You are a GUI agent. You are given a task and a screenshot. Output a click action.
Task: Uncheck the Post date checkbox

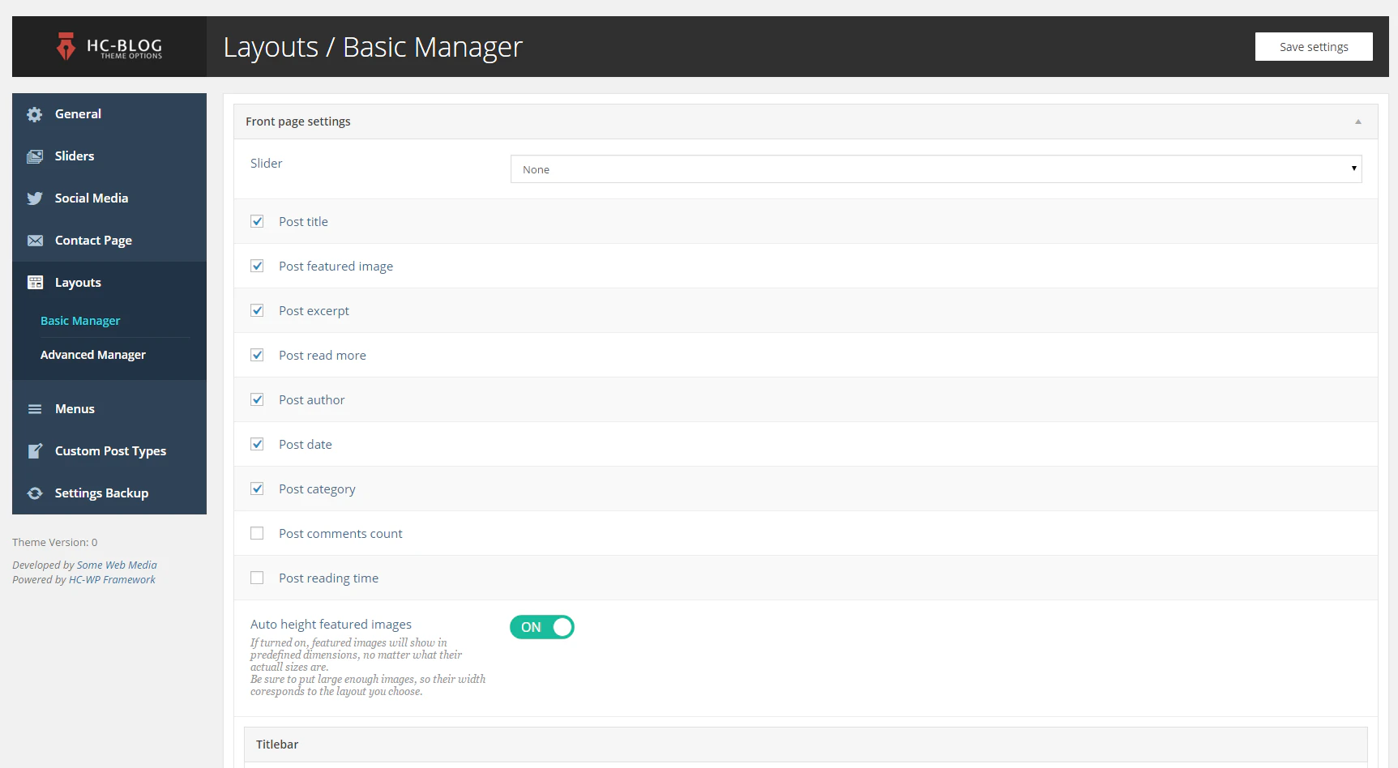[257, 444]
